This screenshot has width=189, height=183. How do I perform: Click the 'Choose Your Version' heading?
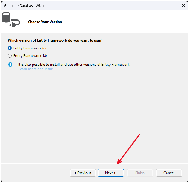coord(45,22)
